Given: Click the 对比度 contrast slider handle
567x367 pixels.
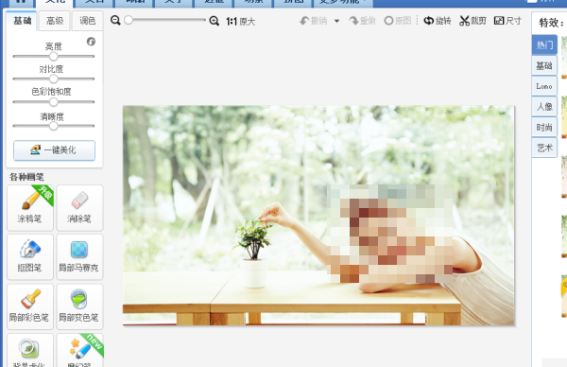Looking at the screenshot, I should point(54,79).
